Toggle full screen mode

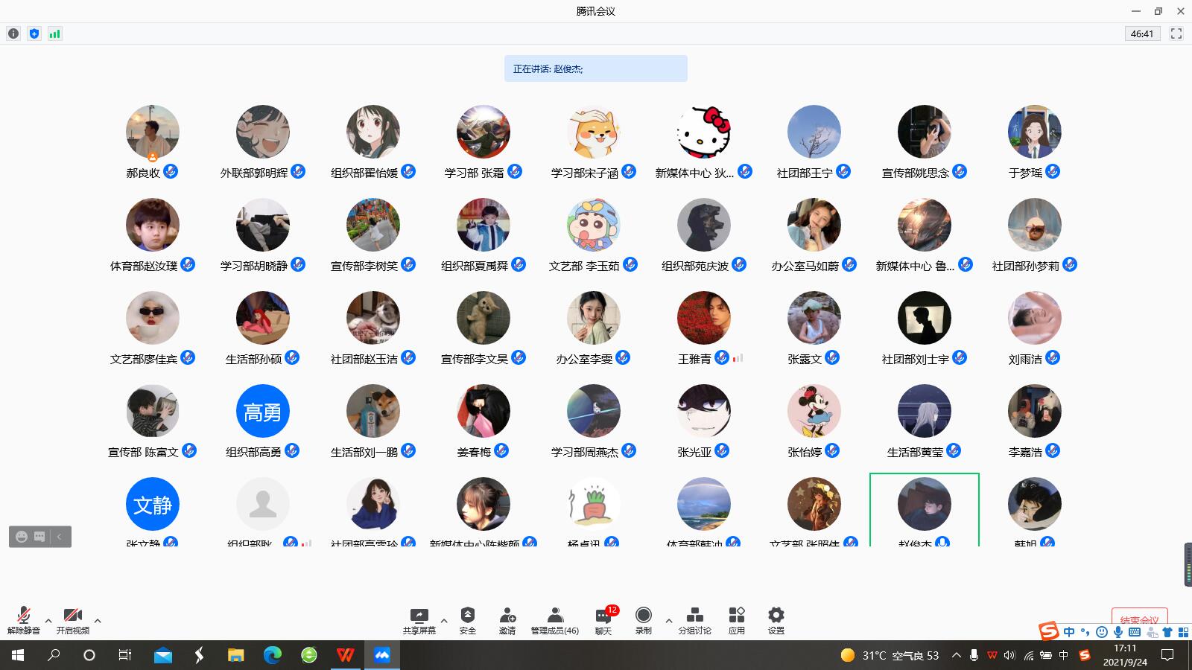1176,33
